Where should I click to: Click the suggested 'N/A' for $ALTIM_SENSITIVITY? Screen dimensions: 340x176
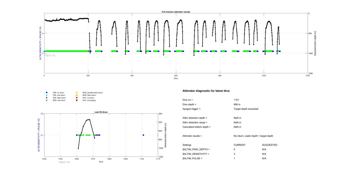pyautogui.click(x=264, y=154)
